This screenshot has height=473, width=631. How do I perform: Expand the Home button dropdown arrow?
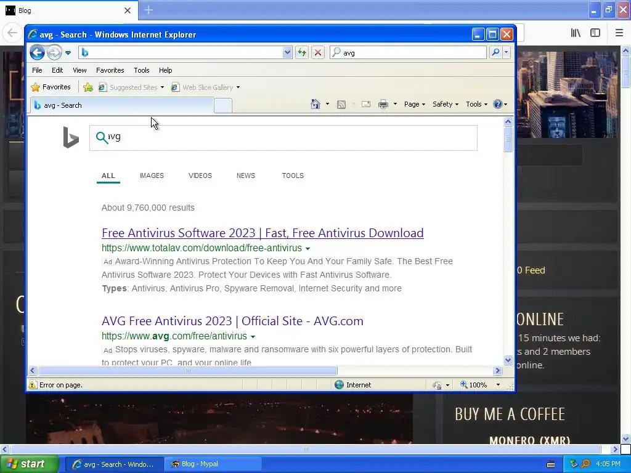327,104
